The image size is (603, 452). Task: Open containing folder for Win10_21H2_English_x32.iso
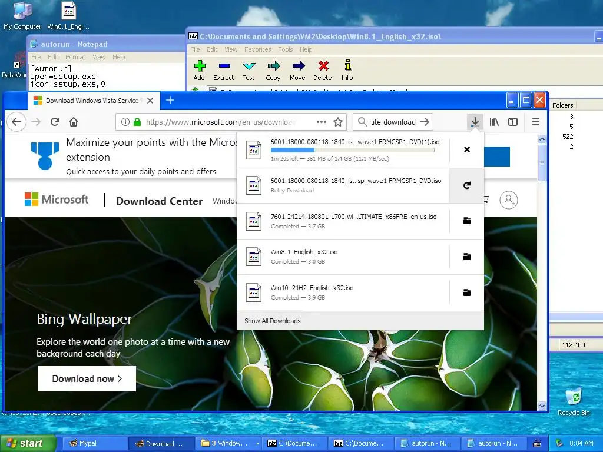point(467,293)
